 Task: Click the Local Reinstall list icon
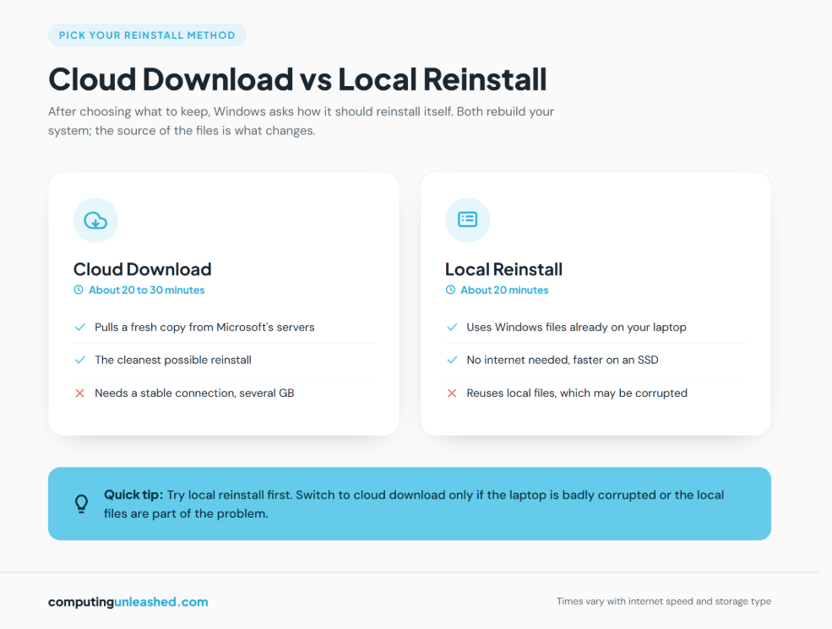point(467,220)
